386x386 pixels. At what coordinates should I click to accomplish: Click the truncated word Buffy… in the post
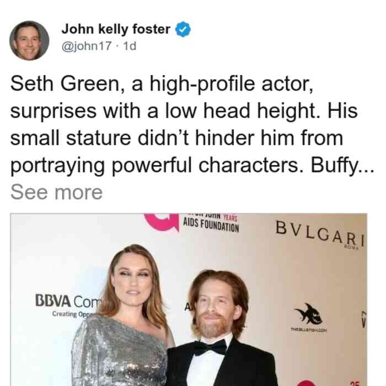tap(342, 165)
